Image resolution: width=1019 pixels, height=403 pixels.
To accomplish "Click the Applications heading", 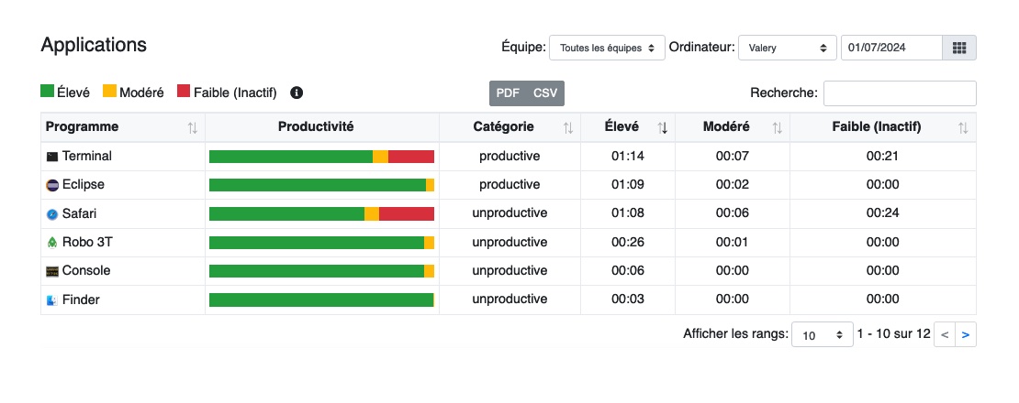I will [94, 45].
